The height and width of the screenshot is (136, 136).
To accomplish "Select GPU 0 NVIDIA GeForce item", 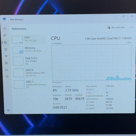I will (x=30, y=73).
